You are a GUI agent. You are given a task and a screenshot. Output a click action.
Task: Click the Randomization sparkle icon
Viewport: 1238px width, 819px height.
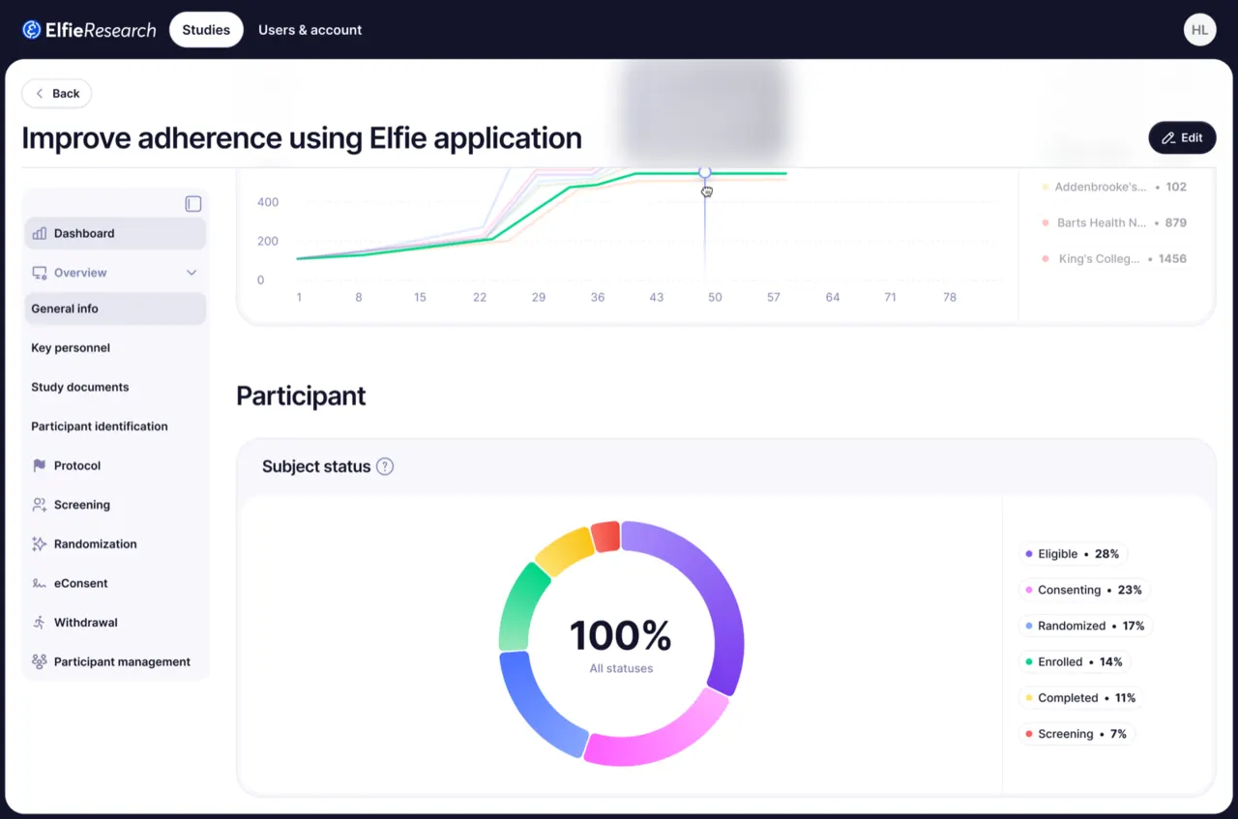pos(40,544)
